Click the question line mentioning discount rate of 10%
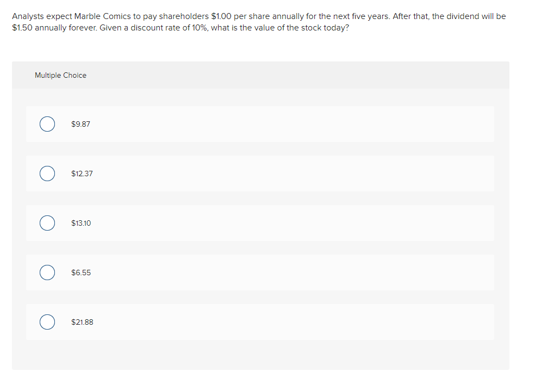 (x=180, y=28)
